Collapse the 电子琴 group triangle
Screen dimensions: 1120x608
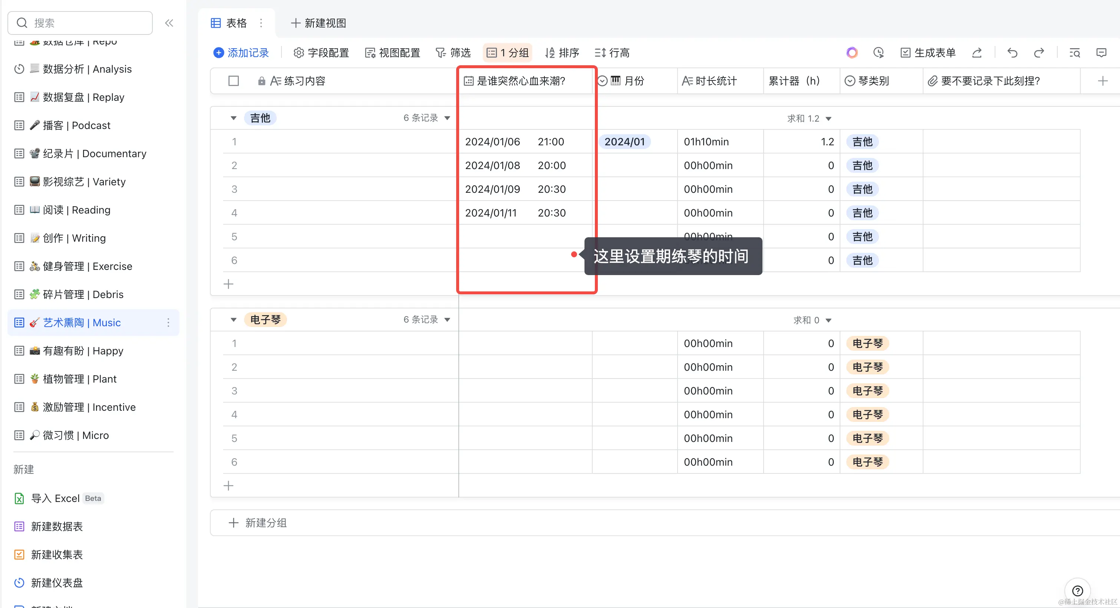(x=234, y=320)
